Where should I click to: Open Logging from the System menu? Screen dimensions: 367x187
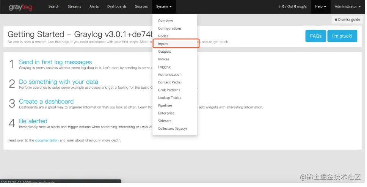tap(175, 67)
